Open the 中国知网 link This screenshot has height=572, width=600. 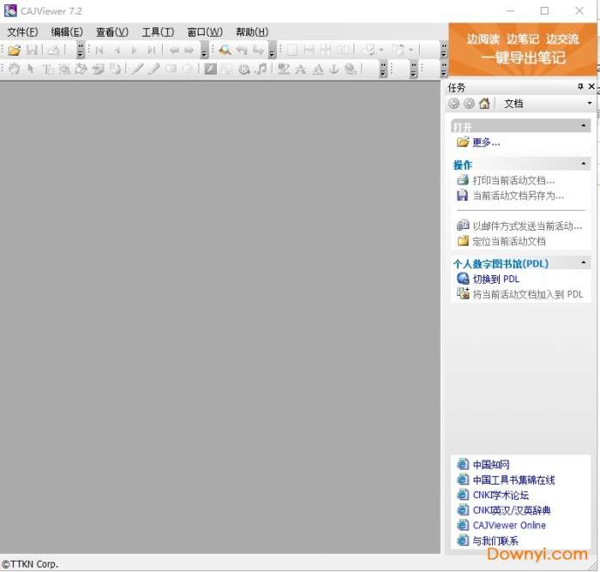click(490, 465)
